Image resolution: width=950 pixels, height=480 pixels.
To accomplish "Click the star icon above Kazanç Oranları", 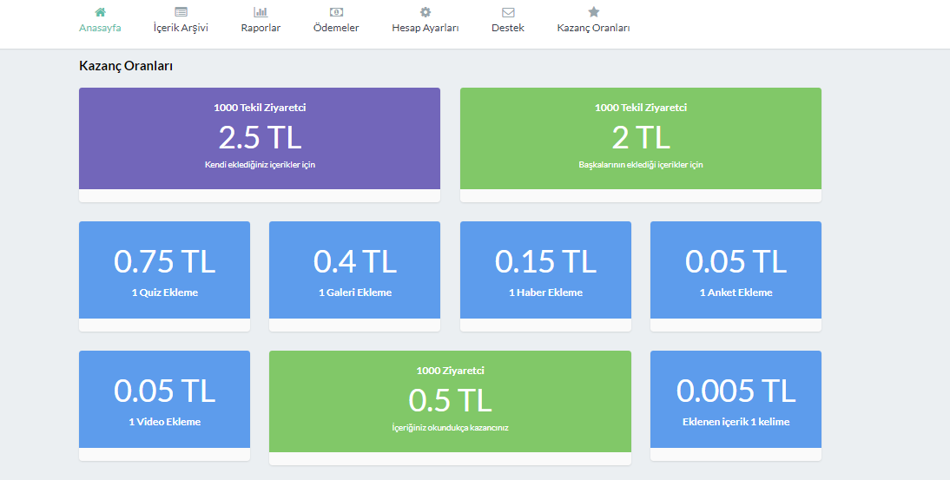I will tap(594, 11).
